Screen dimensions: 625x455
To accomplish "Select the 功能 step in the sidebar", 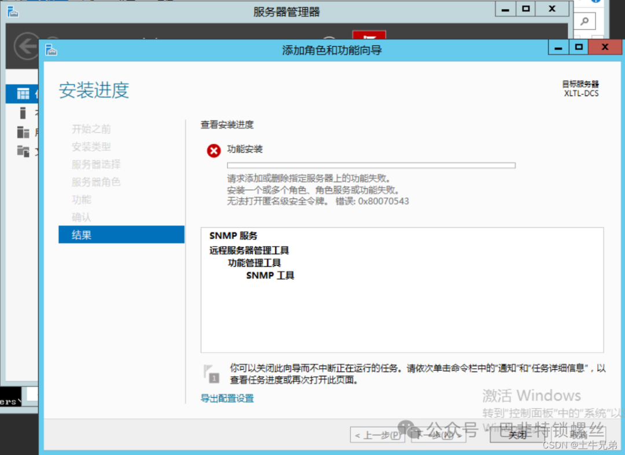I will [x=82, y=199].
